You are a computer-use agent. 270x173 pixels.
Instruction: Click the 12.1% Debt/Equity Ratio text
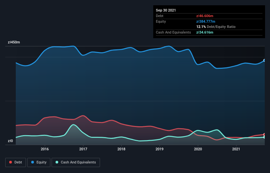click(x=216, y=27)
